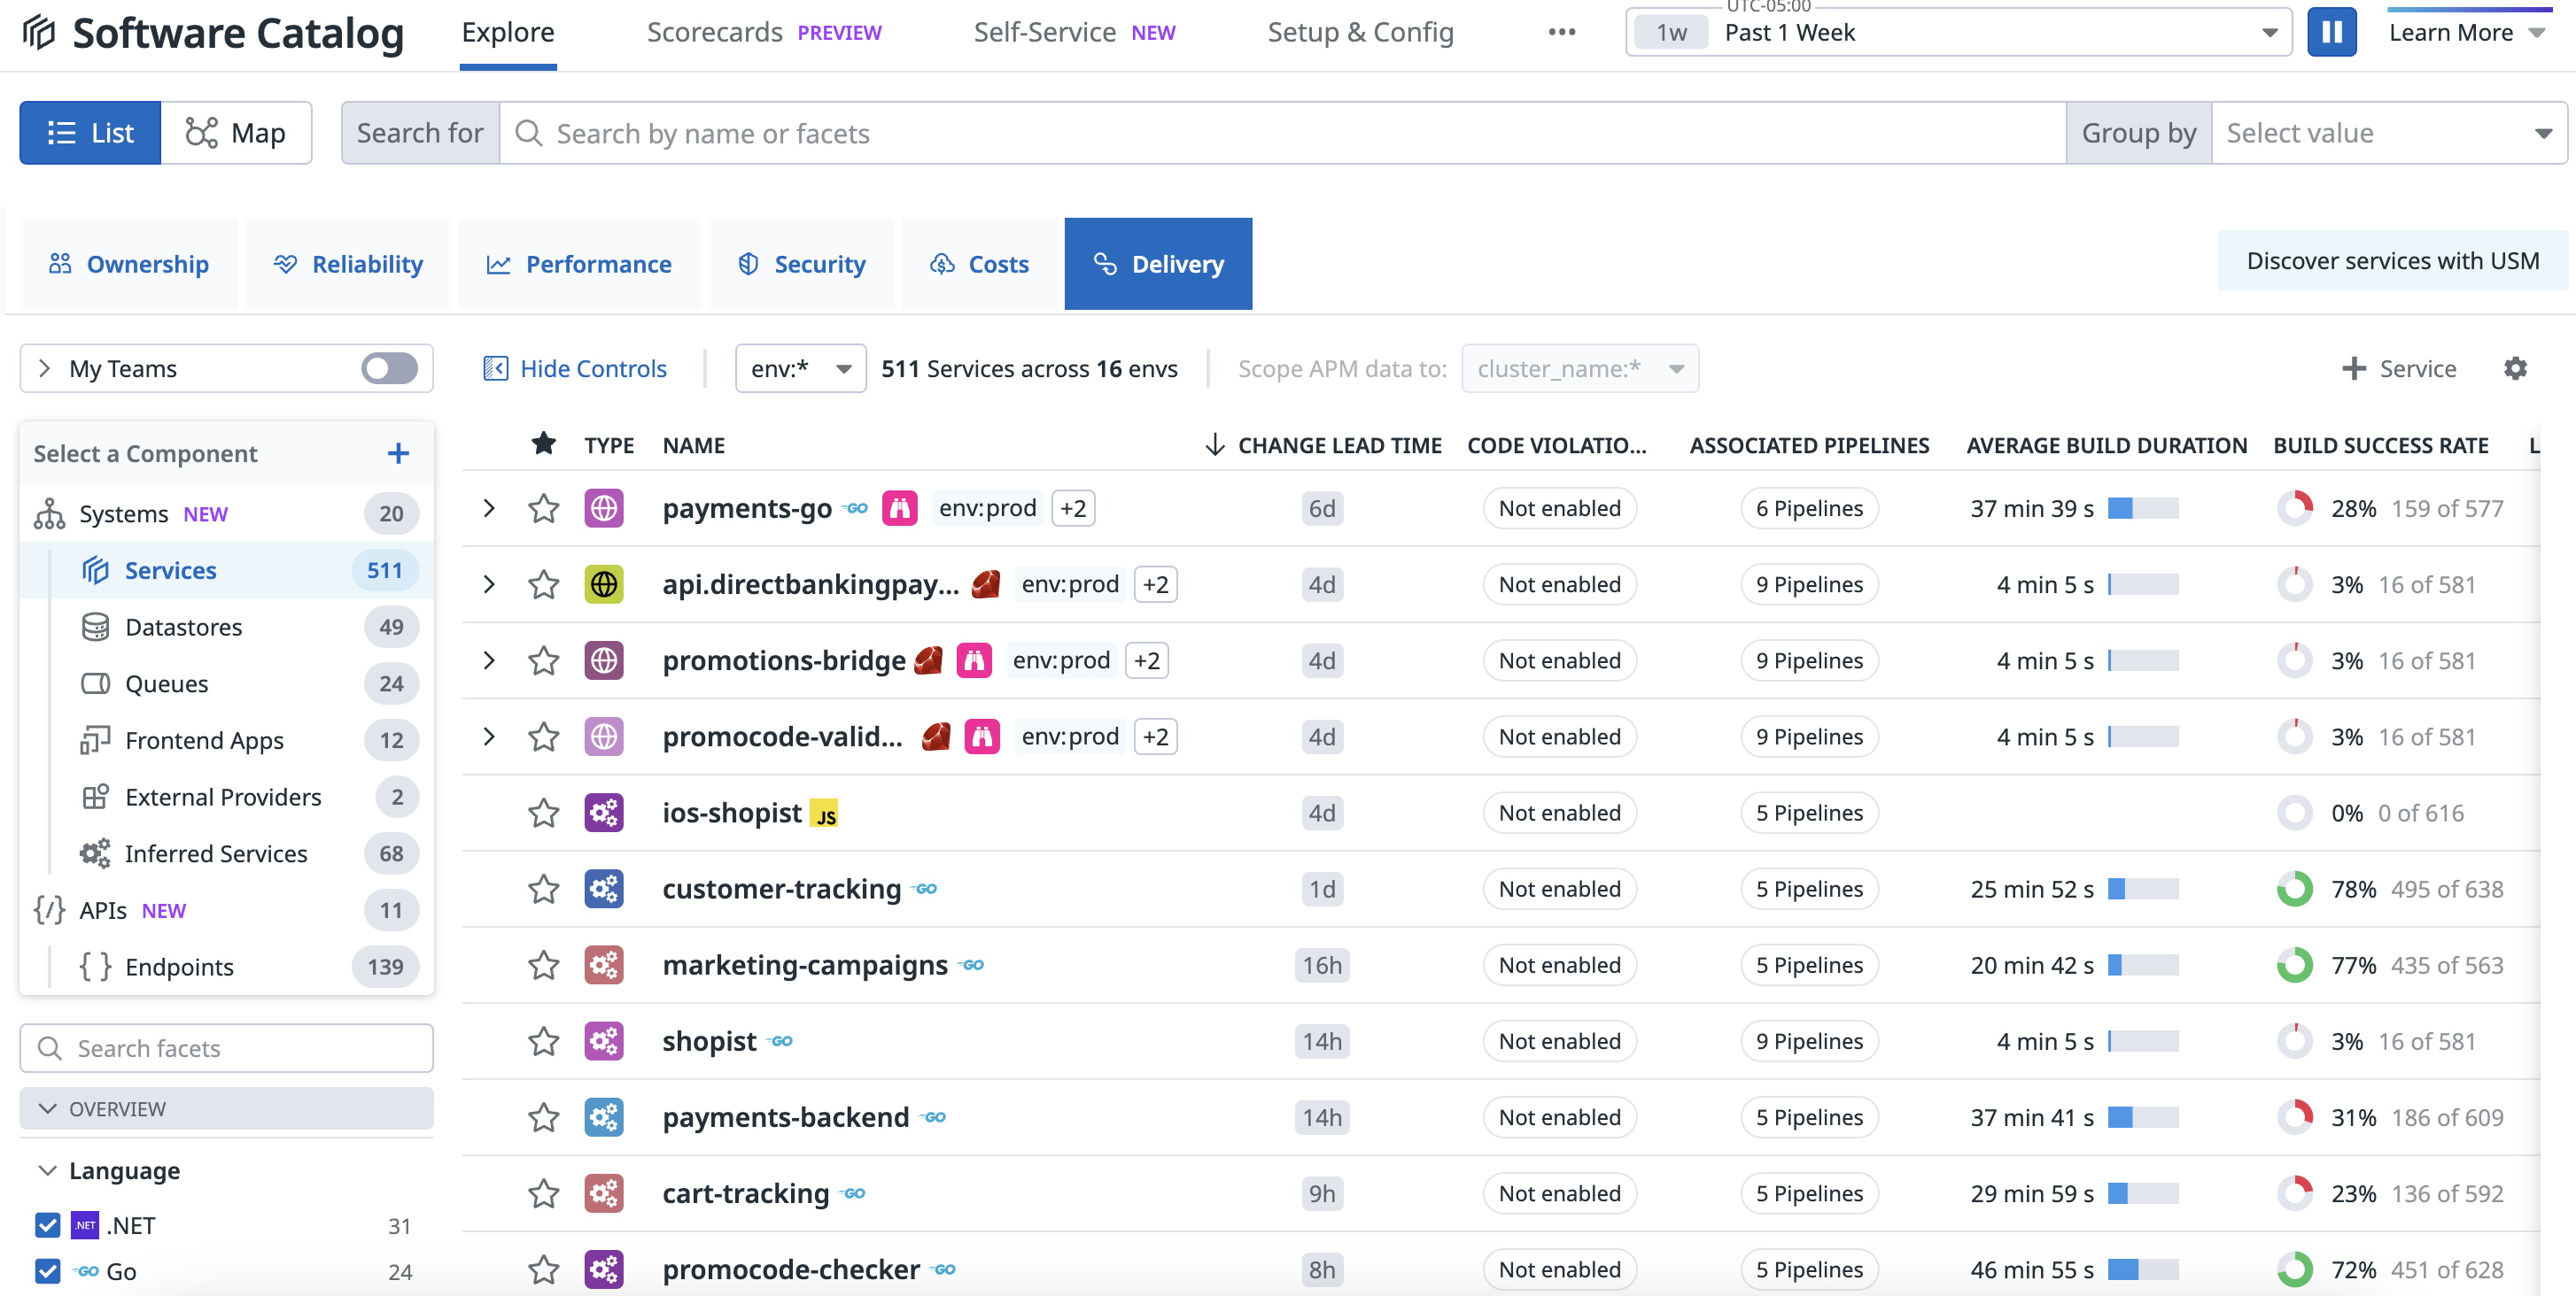Screen dimensions: 2576x1296
Task: Switch to the Costs tab
Action: 979,264
